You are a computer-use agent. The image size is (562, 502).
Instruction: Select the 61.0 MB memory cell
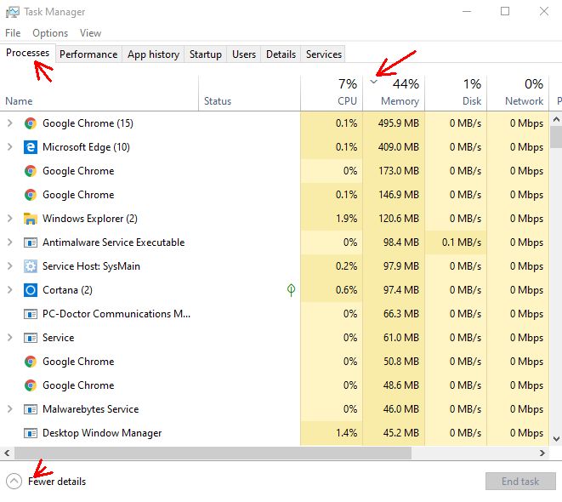[394, 338]
